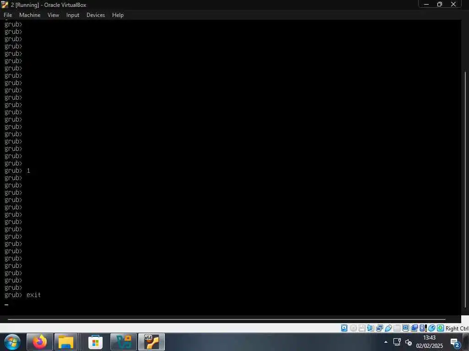Viewport: 469px width, 351px height.
Task: Click the audio speaker icon in VirtualBox status bar
Action: point(371,328)
